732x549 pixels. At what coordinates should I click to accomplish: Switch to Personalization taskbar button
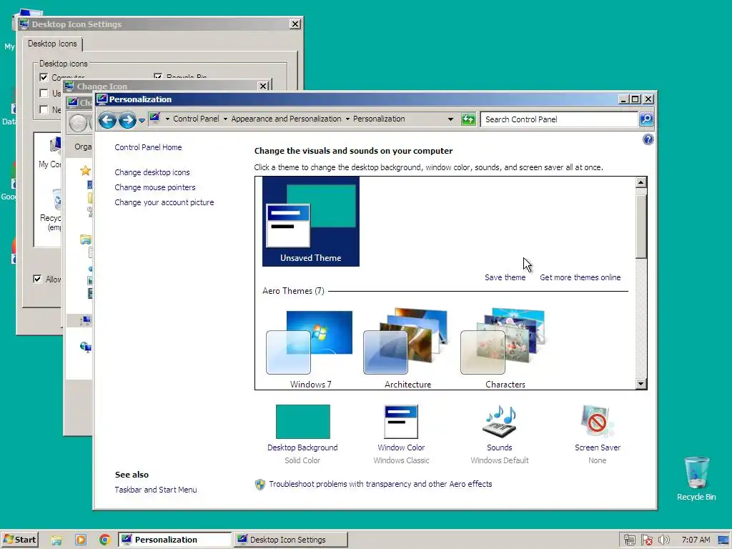(174, 540)
